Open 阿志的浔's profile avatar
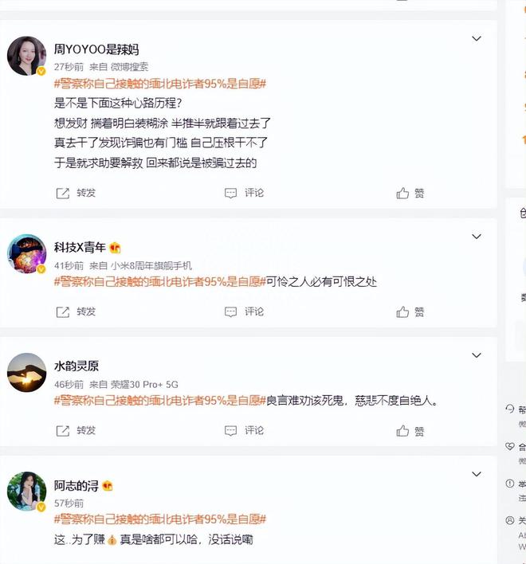Viewport: 526px width, 564px height. 26,492
